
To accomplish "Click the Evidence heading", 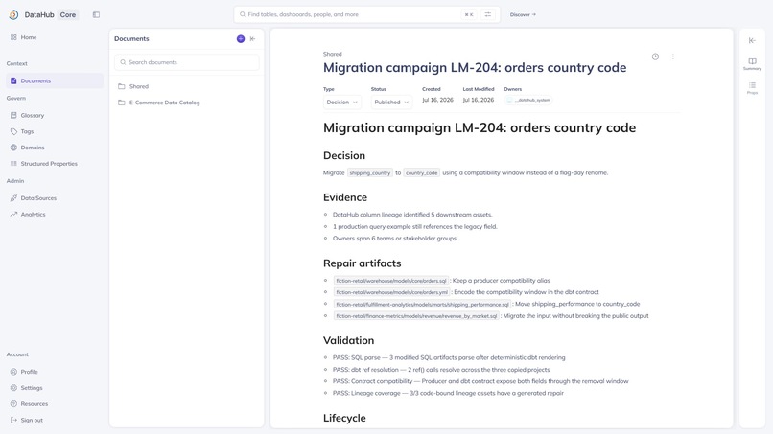I will tap(345, 197).
